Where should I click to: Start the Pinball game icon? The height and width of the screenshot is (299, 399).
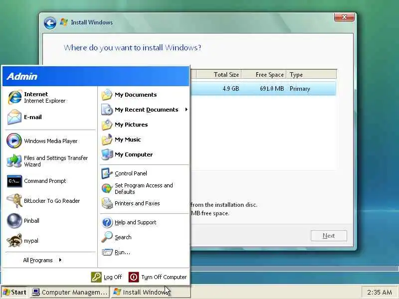point(14,221)
